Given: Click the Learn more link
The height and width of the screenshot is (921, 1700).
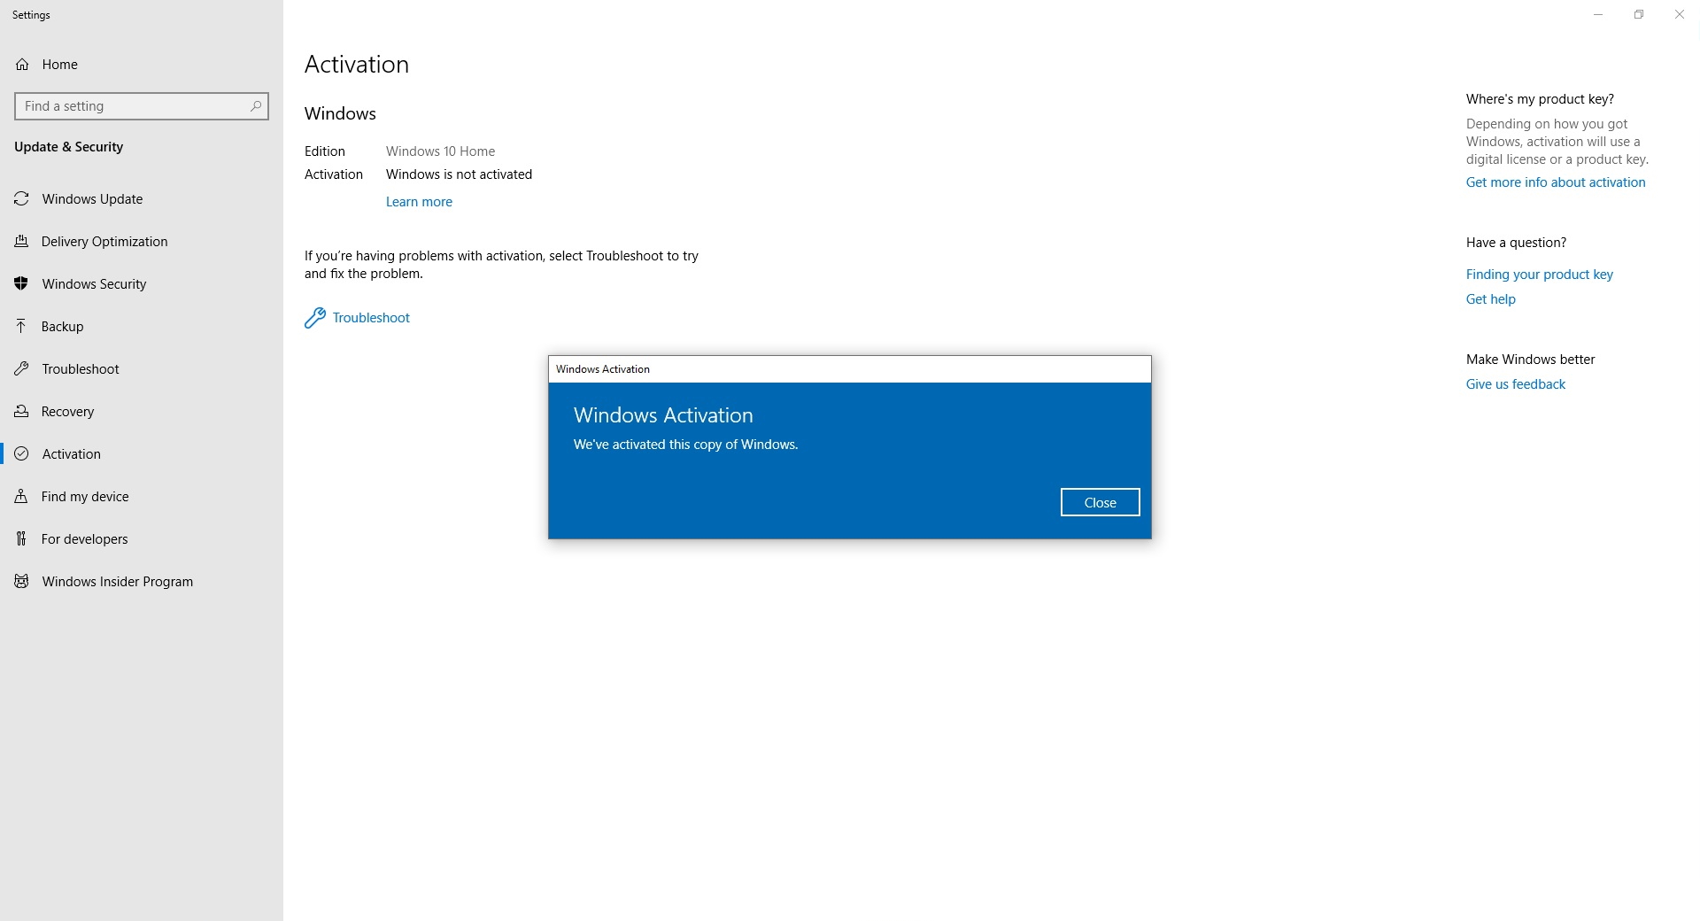Looking at the screenshot, I should [x=419, y=202].
